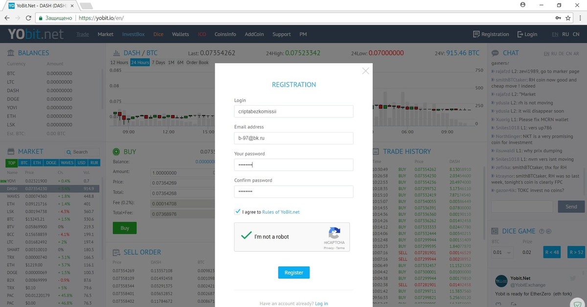The height and width of the screenshot is (307, 587).
Task: Select the 12 Hours chart range
Action: coord(119,63)
